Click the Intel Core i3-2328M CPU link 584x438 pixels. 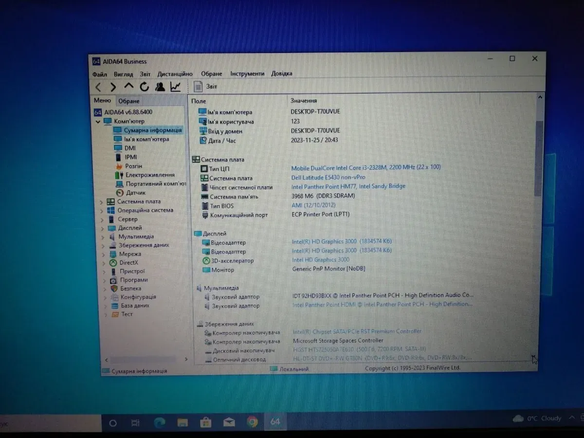[x=365, y=167]
